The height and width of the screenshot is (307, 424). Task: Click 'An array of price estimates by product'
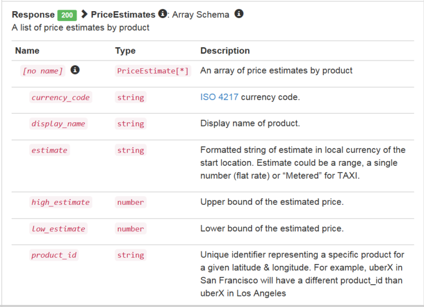[x=276, y=70]
